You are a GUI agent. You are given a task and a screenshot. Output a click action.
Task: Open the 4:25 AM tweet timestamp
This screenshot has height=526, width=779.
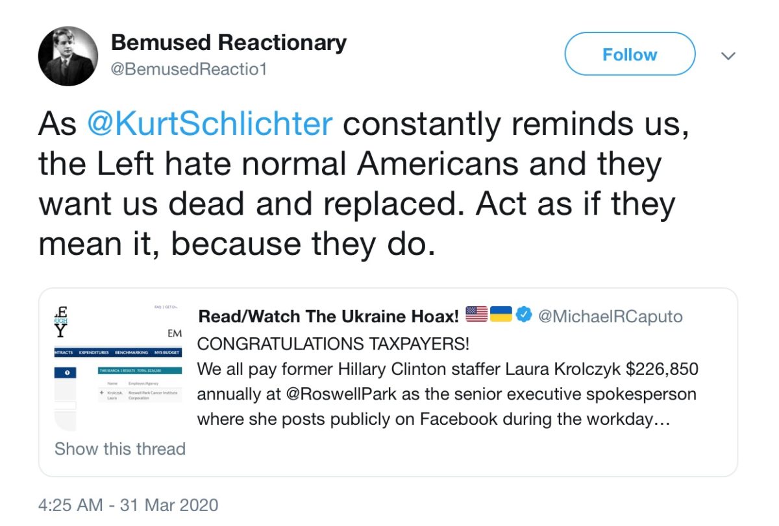129,505
